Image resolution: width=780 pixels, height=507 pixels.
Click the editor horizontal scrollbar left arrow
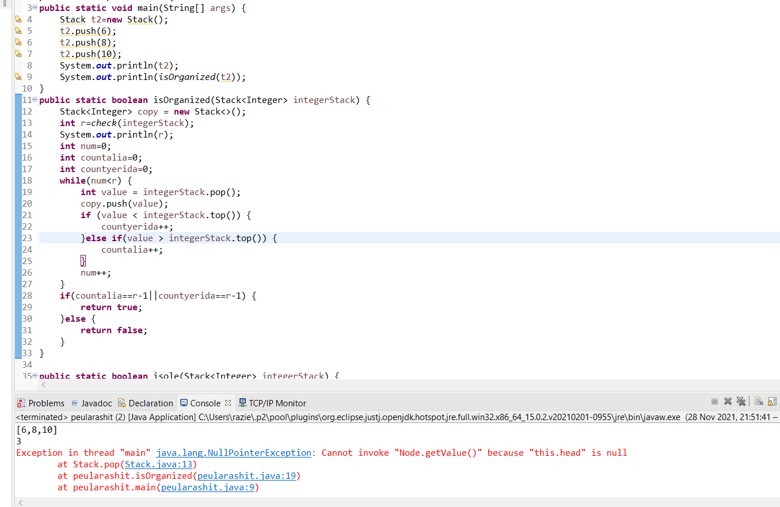(43, 384)
